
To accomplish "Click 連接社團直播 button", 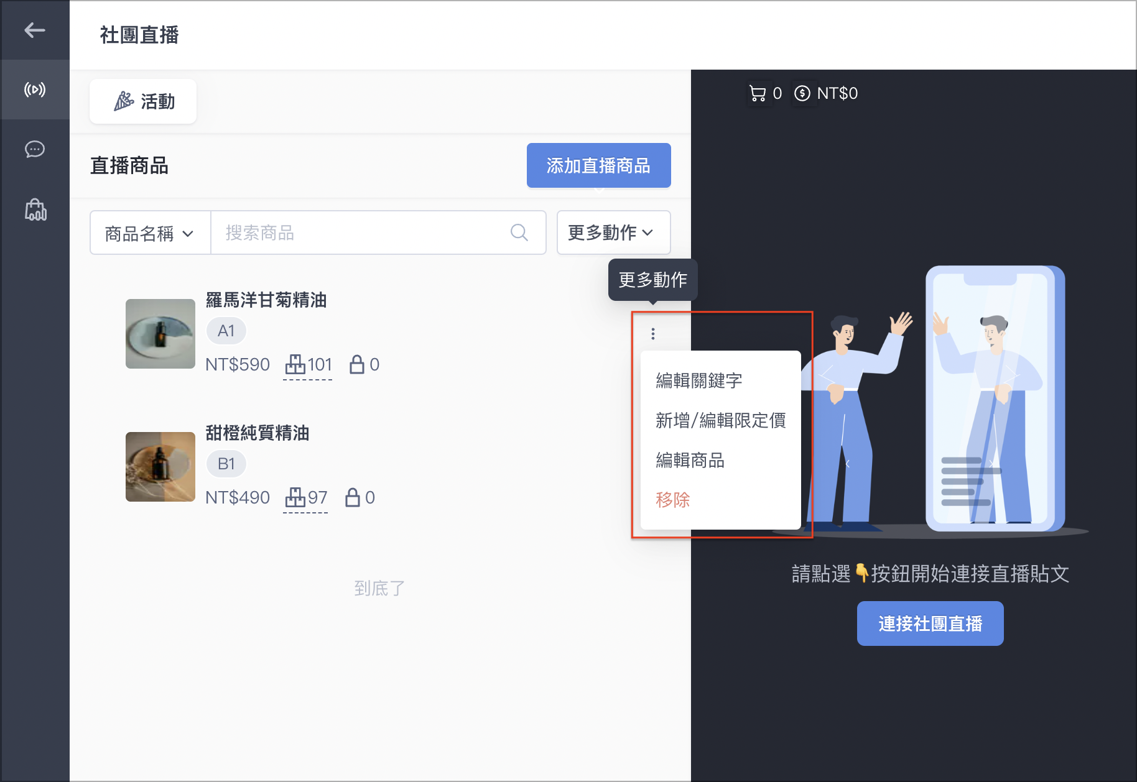I will 930,623.
